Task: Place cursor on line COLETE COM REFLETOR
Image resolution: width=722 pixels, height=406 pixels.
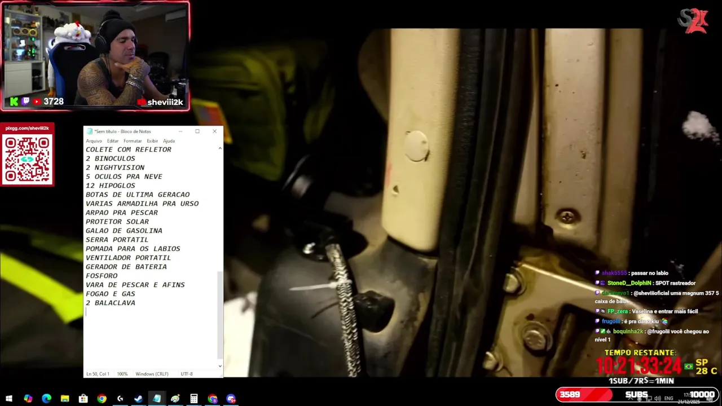Action: tap(129, 149)
